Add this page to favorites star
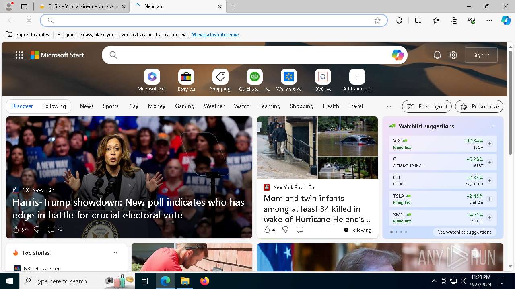Viewport: 515px width, 289px height. (x=377, y=20)
